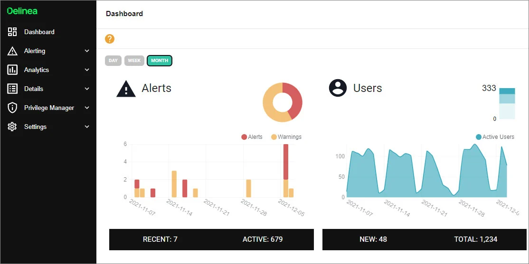This screenshot has width=529, height=264.
Task: Click the Analytics bar chart icon
Action: pyautogui.click(x=12, y=70)
